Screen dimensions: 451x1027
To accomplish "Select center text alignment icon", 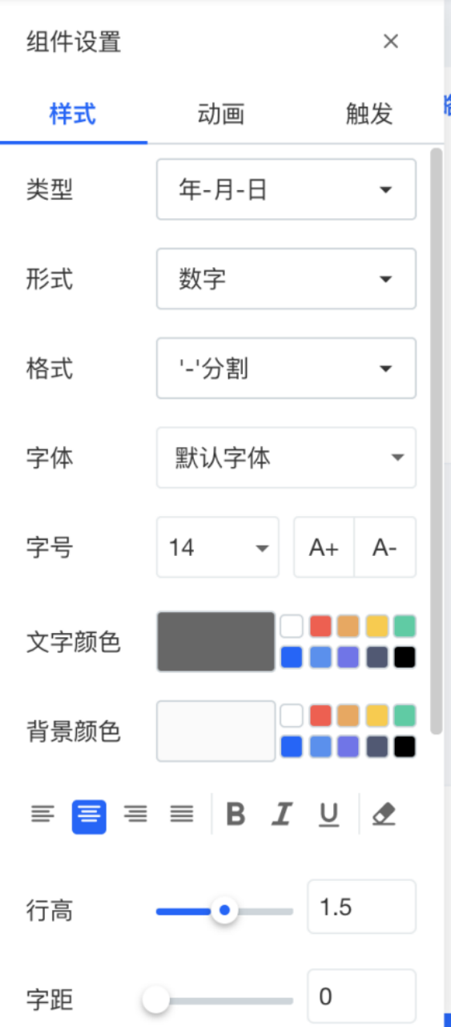I will (x=89, y=815).
